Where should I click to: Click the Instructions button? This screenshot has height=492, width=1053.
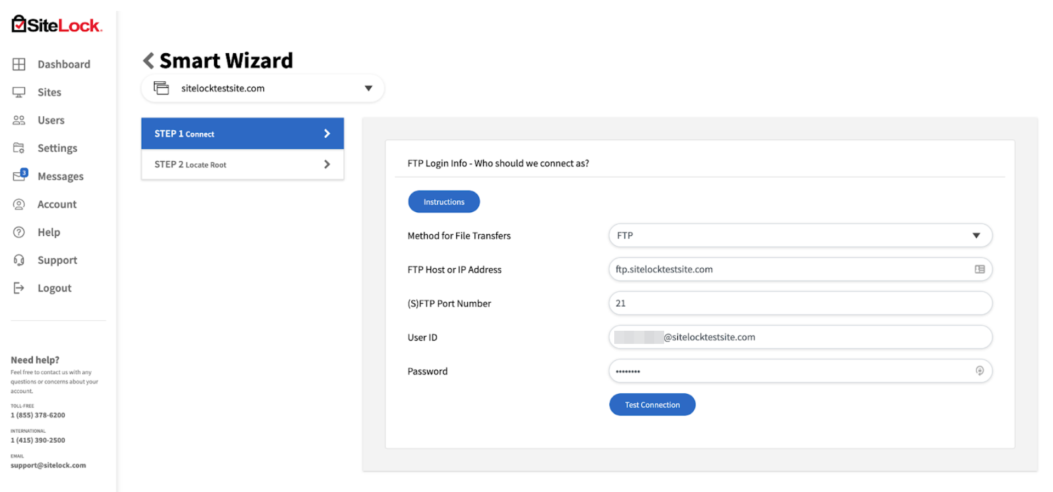(444, 202)
